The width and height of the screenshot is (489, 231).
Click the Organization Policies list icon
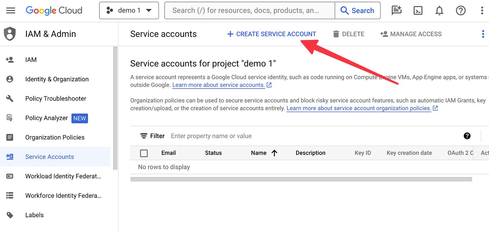[10, 137]
